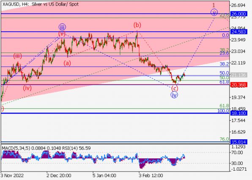Click the 0.0 Fibonacci level label
Viewport: 252px width, 180px height.
tap(225, 35)
